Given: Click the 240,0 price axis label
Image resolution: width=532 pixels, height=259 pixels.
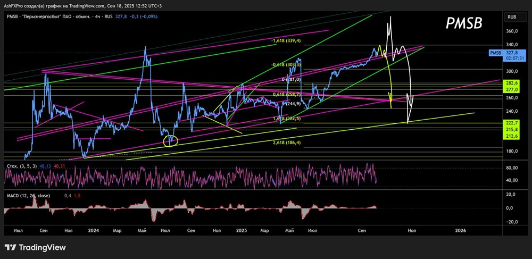Looking at the screenshot, I should [512, 111].
